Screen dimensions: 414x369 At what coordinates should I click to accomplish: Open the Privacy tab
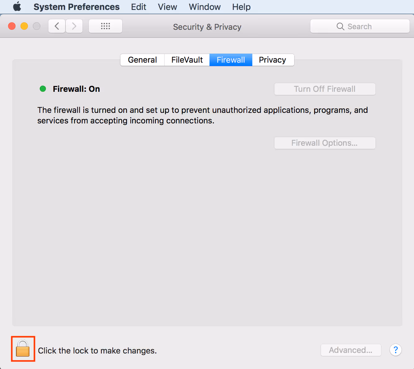point(273,60)
